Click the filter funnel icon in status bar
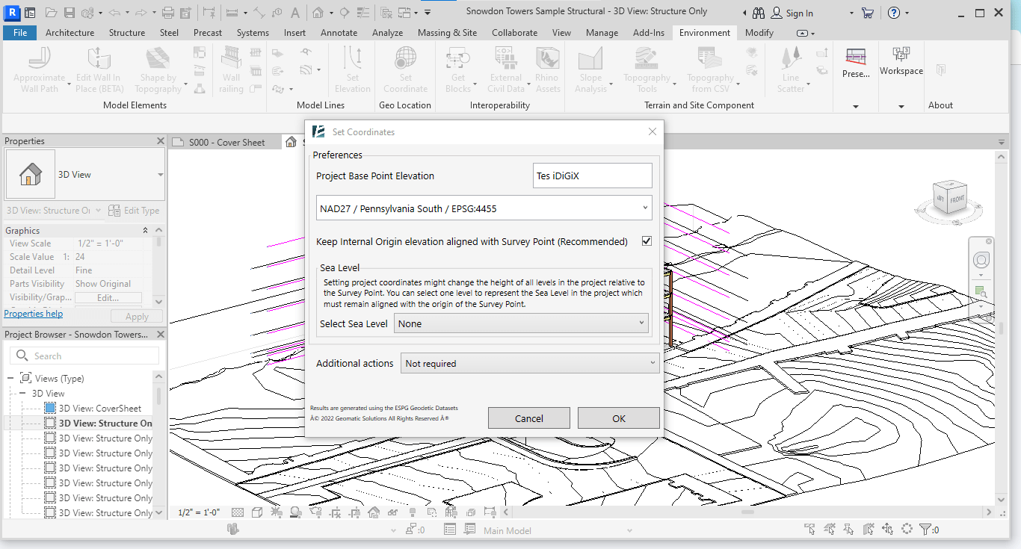Viewport: 1021px width, 549px height. tap(925, 530)
